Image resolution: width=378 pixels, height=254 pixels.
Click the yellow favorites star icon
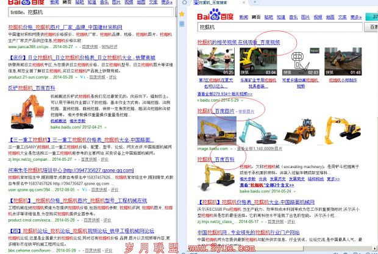coord(182,14)
